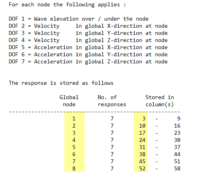209x172 pixels.
Task: Click the 'DOF 1 = Wave elevation' line
Action: pos(79,19)
